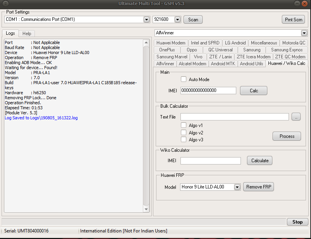Switch to the Help tab

pyautogui.click(x=27, y=34)
